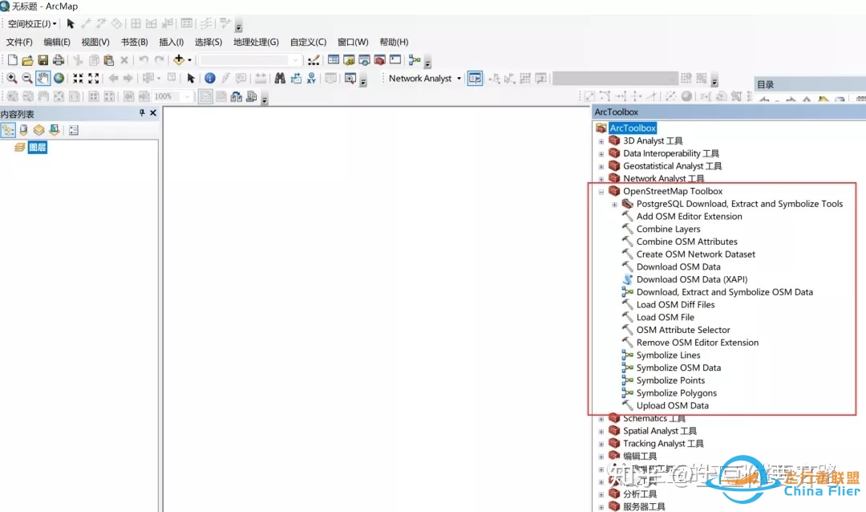
Task: Switch contents list to list by source
Action: pyautogui.click(x=23, y=131)
